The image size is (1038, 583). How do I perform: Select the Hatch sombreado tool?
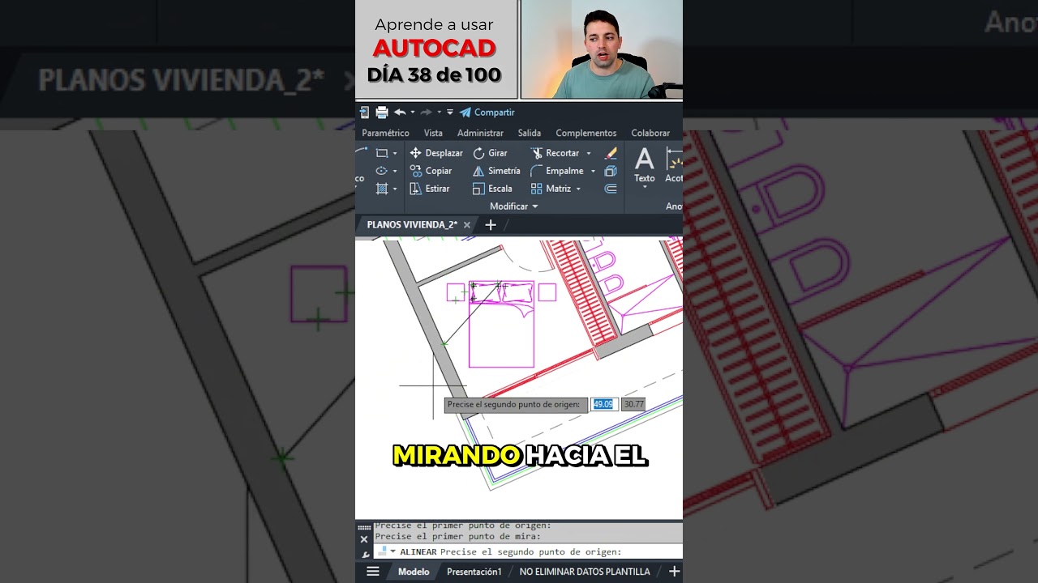click(382, 189)
